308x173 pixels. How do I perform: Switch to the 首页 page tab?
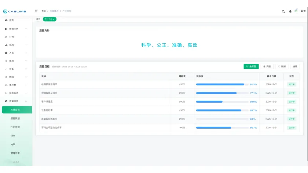pyautogui.click(x=38, y=19)
